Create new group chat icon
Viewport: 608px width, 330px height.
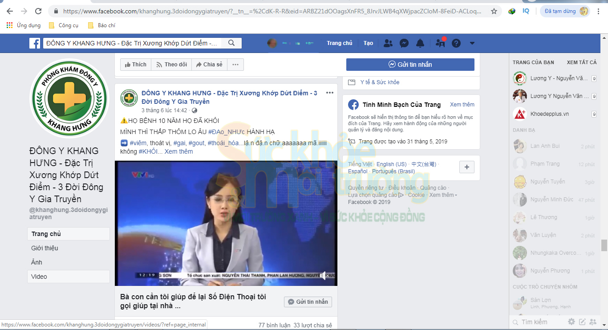(592, 322)
